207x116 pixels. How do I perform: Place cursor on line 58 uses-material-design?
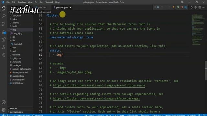71,37
